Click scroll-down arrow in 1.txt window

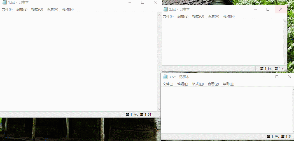pos(159,109)
